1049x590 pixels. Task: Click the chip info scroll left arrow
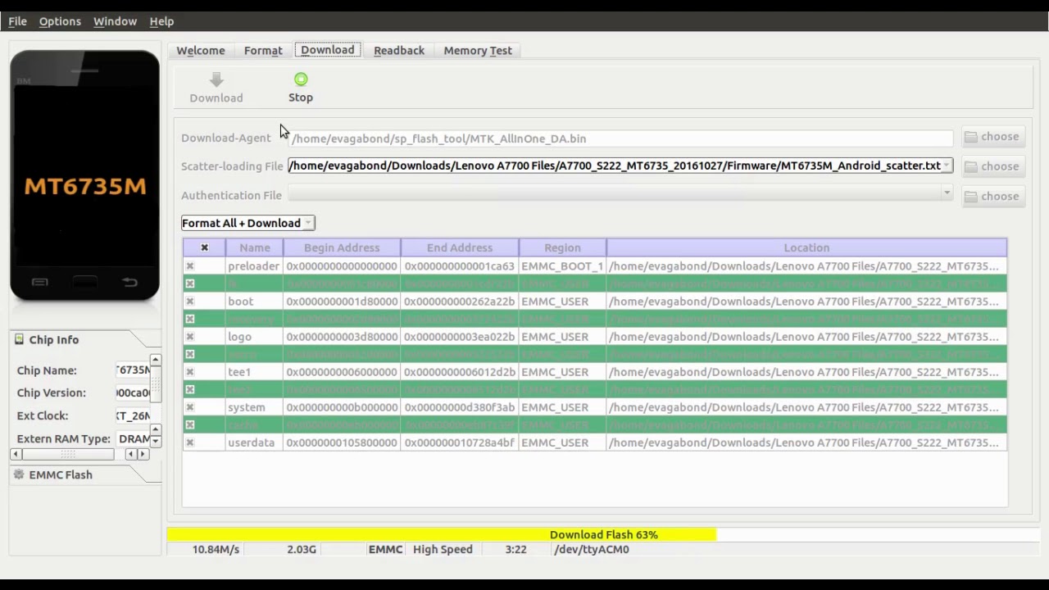[x=16, y=454]
